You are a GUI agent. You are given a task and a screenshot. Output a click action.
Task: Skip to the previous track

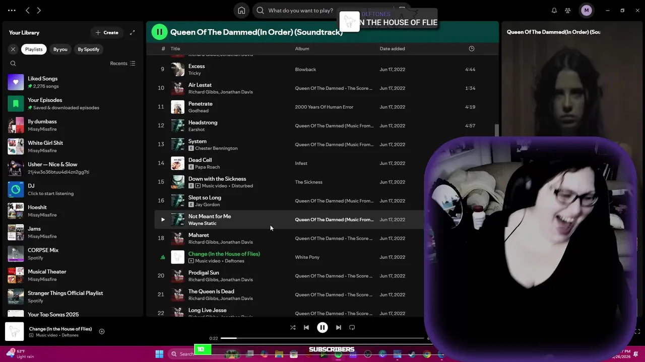coord(306,327)
